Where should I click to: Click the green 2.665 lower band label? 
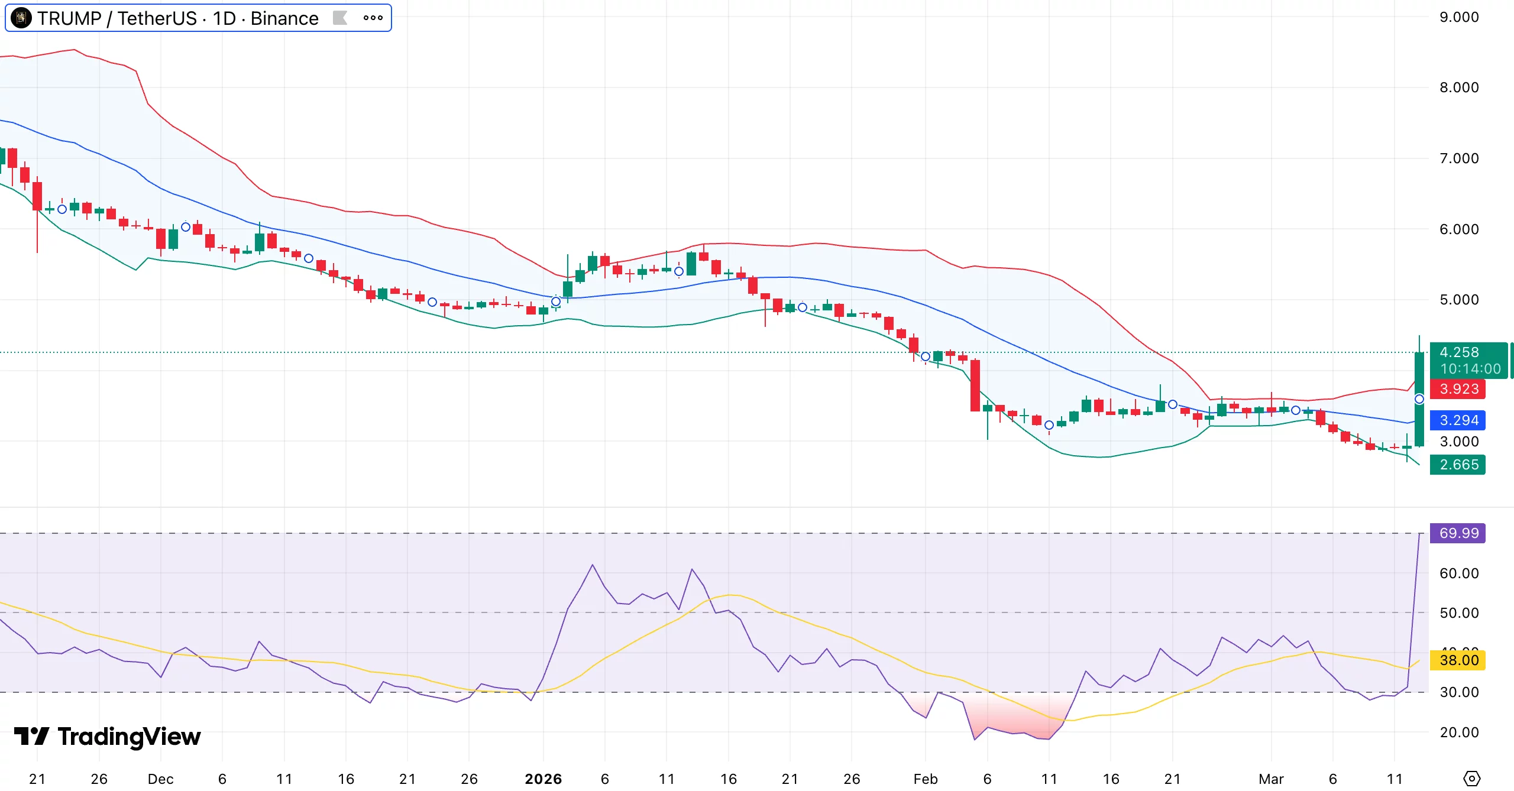[x=1458, y=465]
